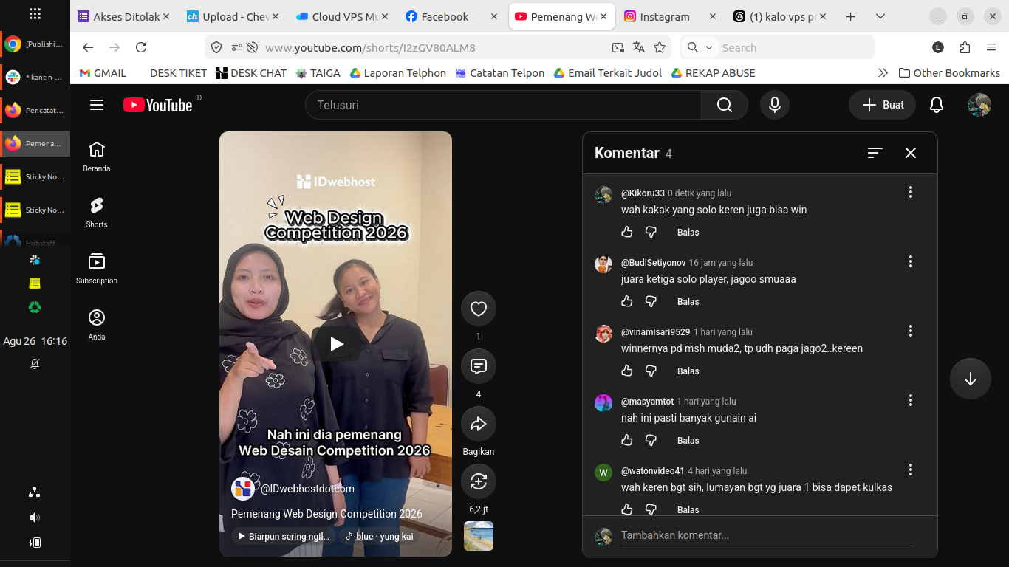Open Subscription in the sidebar
Viewport: 1009px width, 567px height.
[x=97, y=269]
